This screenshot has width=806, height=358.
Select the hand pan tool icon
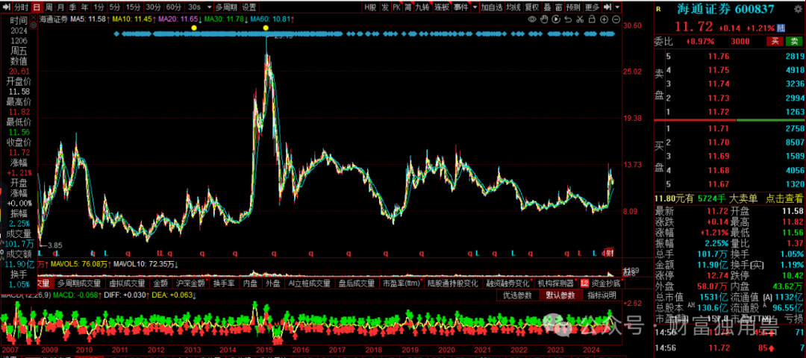(x=544, y=19)
